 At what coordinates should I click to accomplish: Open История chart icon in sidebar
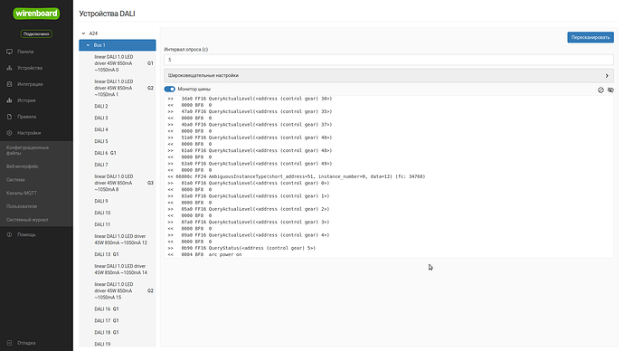click(x=10, y=100)
